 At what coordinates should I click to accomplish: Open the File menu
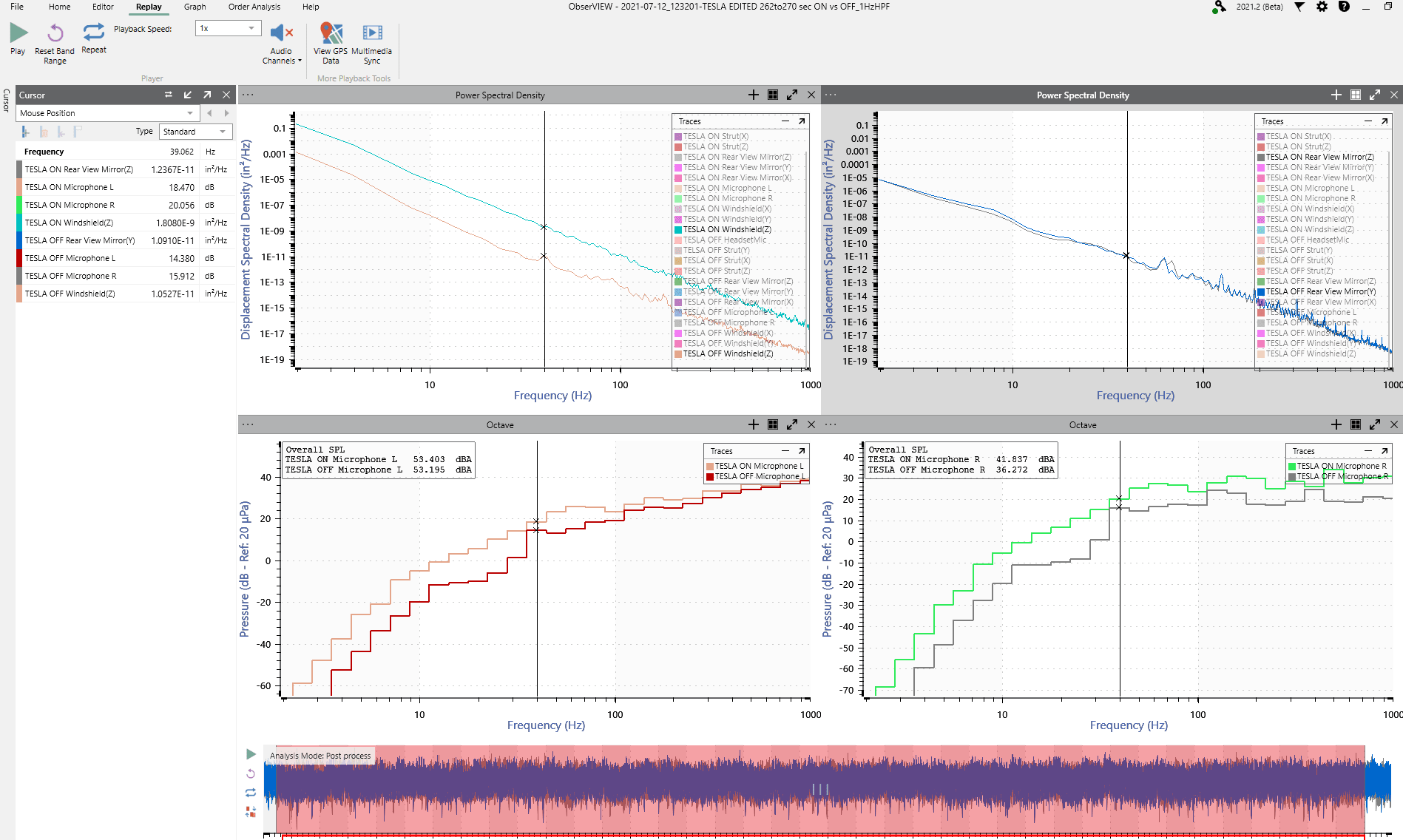coord(17,7)
